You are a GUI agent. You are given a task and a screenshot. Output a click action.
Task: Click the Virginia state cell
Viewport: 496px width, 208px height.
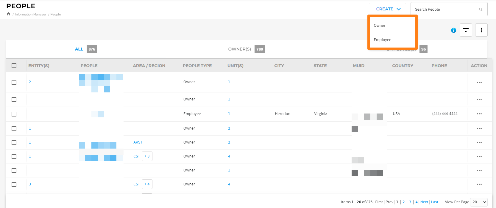(x=321, y=114)
